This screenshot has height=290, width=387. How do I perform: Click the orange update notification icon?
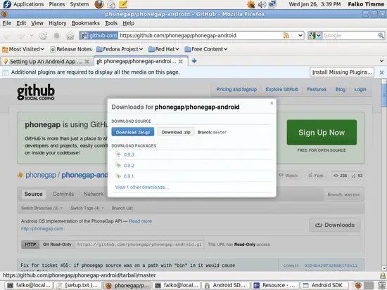tap(250, 4)
